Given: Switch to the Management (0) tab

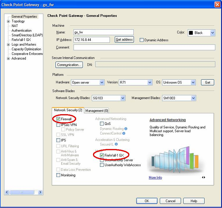Looking at the screenshot, I should 97,111.
